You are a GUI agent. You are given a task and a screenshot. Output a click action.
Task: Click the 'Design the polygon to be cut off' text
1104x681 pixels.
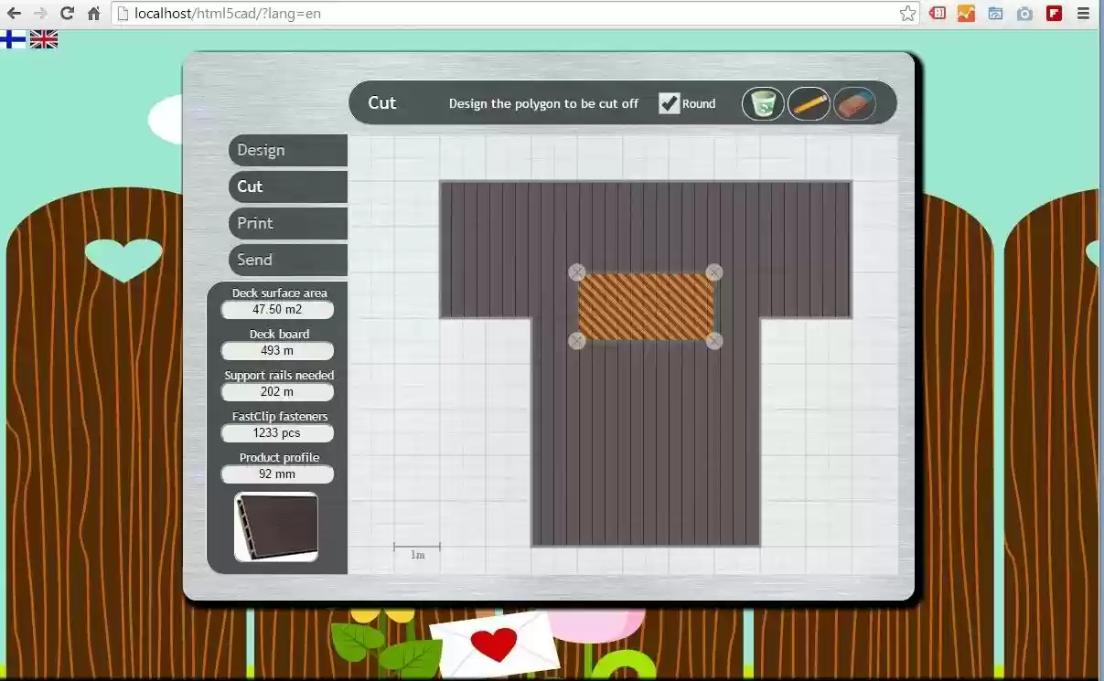tap(543, 103)
